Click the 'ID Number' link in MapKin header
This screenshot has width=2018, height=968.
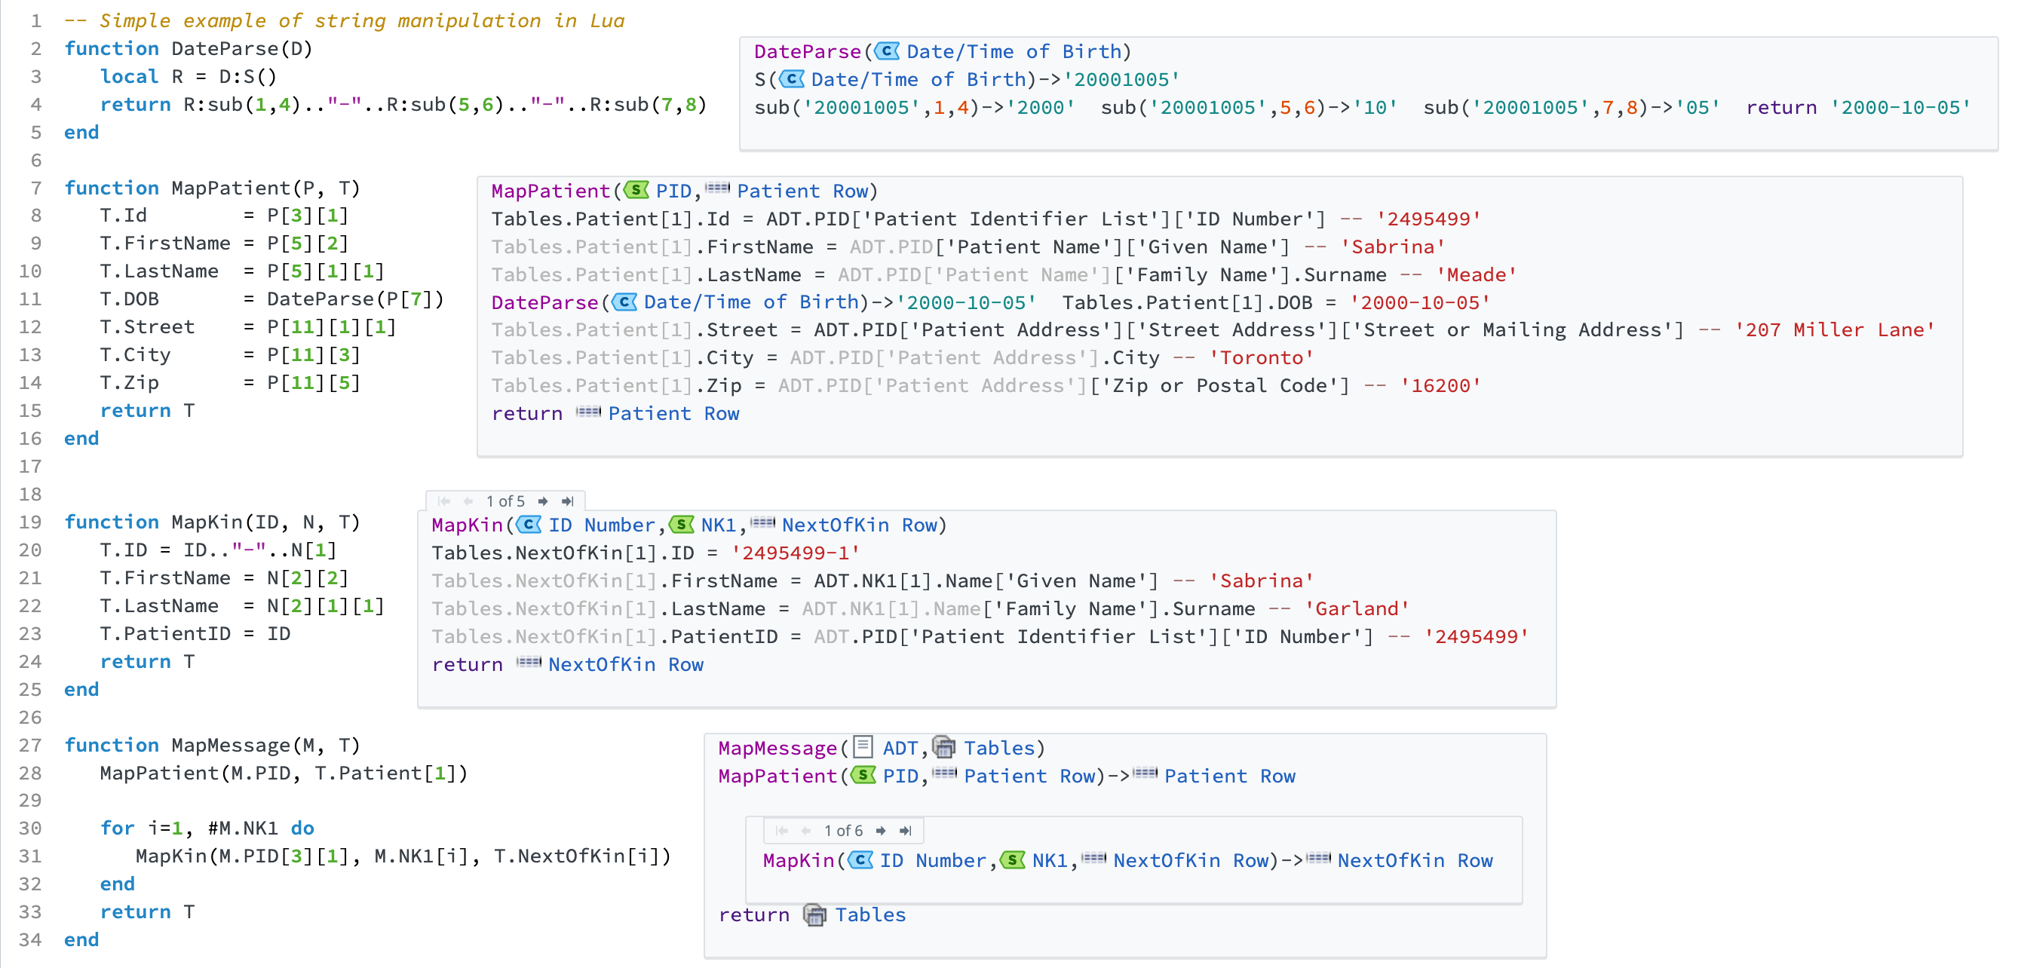[x=601, y=525]
